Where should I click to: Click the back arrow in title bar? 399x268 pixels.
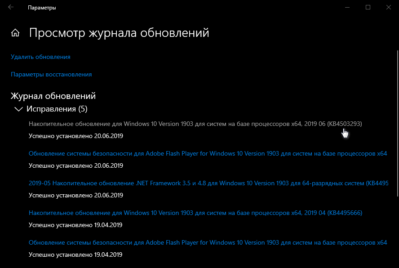11,8
